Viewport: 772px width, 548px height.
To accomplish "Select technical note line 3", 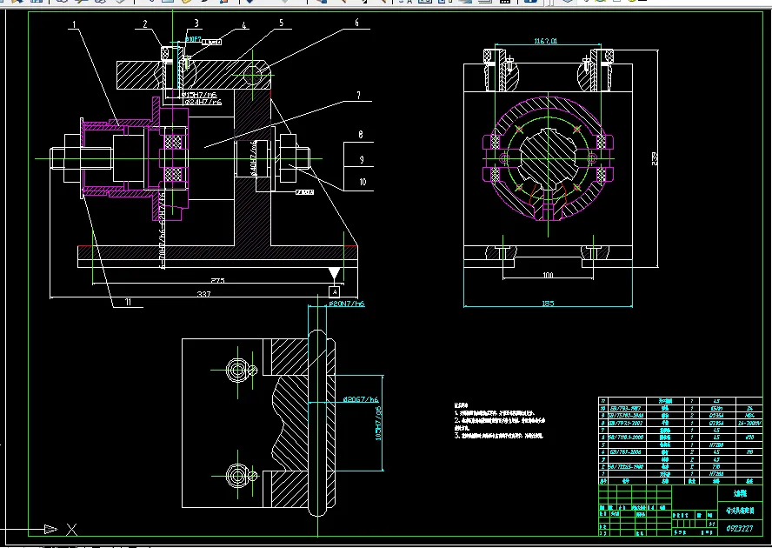I will click(499, 436).
